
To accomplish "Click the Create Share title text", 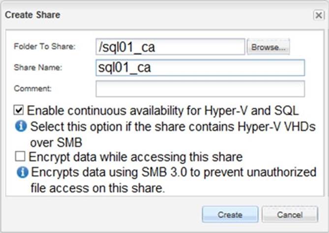I will (x=32, y=15).
